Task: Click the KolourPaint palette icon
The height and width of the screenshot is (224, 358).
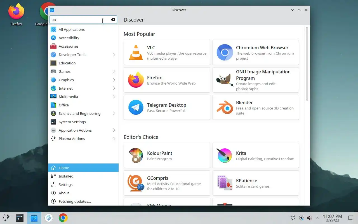Action: (136, 155)
